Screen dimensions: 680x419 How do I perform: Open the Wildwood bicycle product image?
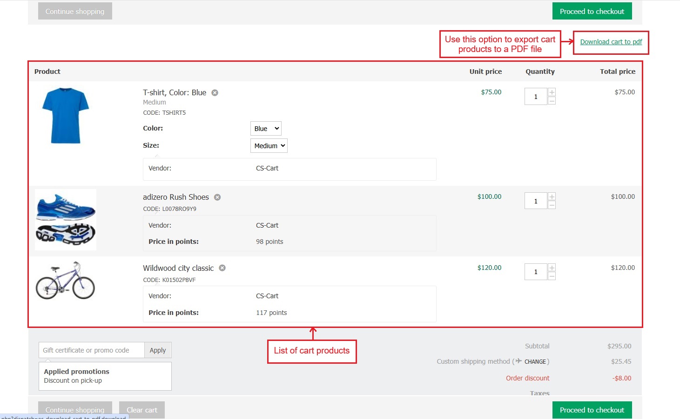66,281
